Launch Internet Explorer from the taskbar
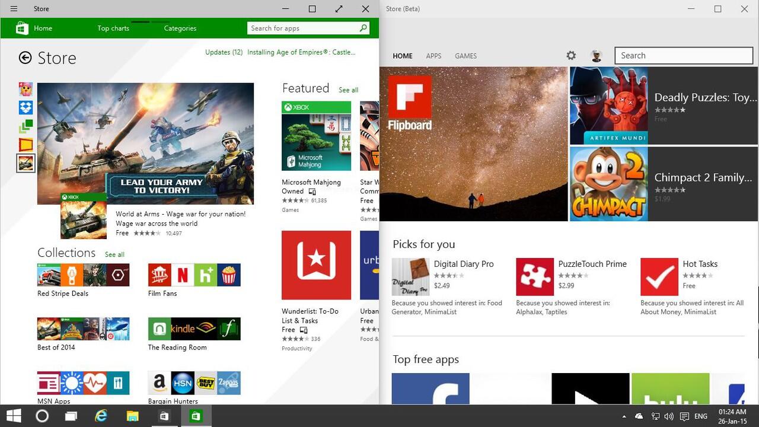759x427 pixels. tap(101, 416)
